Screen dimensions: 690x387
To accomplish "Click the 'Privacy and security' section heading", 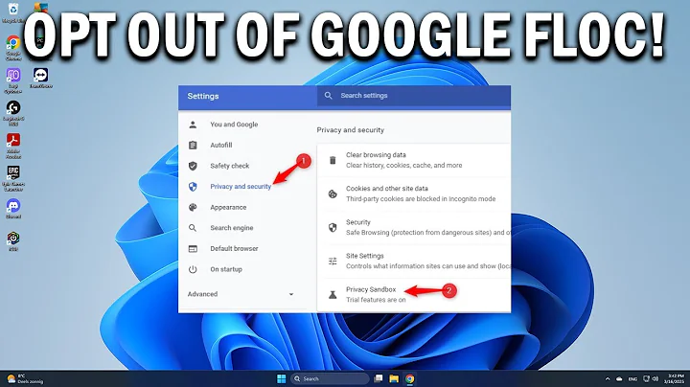I will click(351, 130).
